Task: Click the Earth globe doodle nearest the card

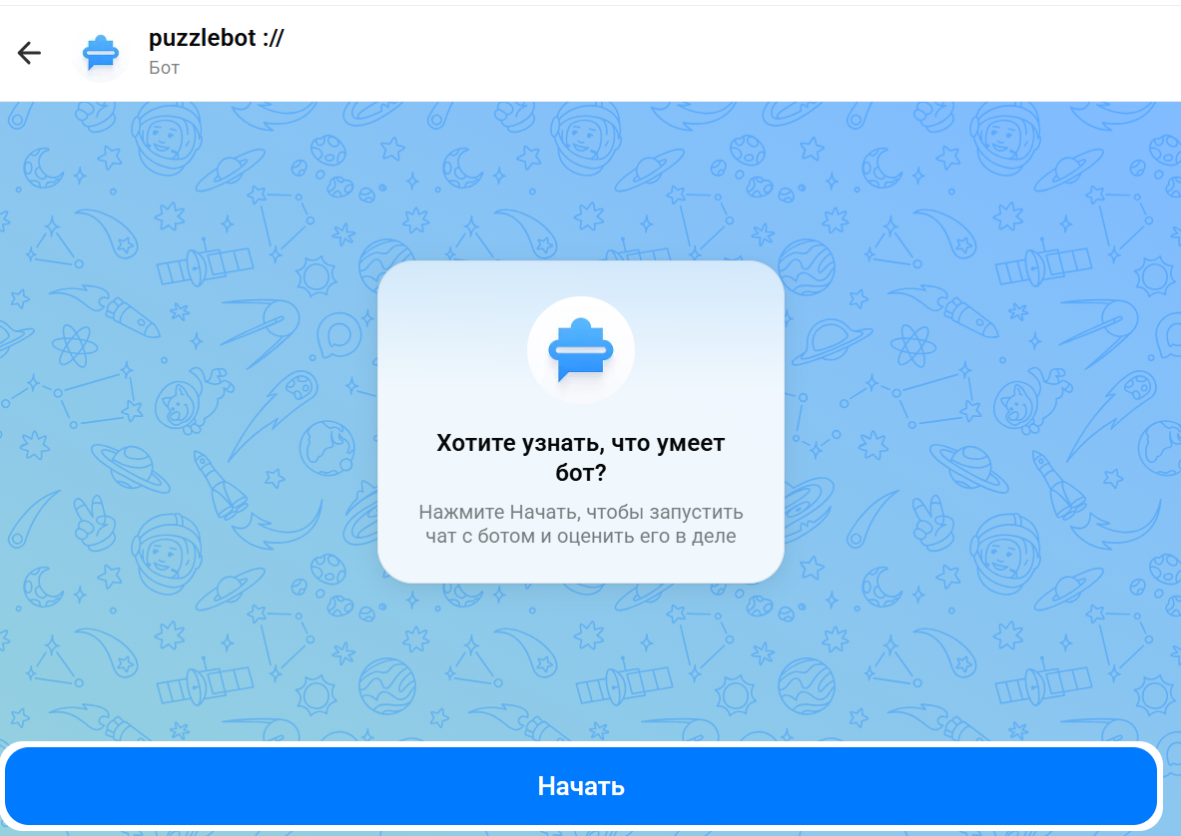Action: coord(326,447)
